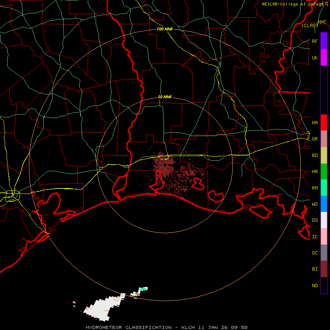The image size is (330, 330).
Task: Click the Hydrometeor Classification KLCH caption
Action: pos(166,327)
